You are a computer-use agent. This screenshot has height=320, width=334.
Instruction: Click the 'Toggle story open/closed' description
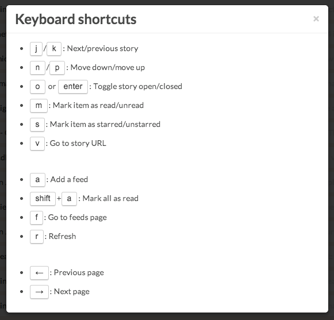[x=138, y=86]
